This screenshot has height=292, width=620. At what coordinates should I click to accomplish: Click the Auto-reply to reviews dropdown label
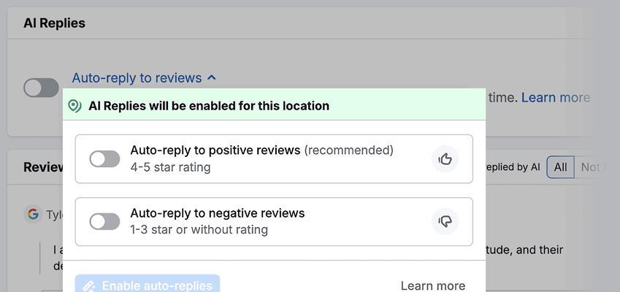tap(137, 78)
